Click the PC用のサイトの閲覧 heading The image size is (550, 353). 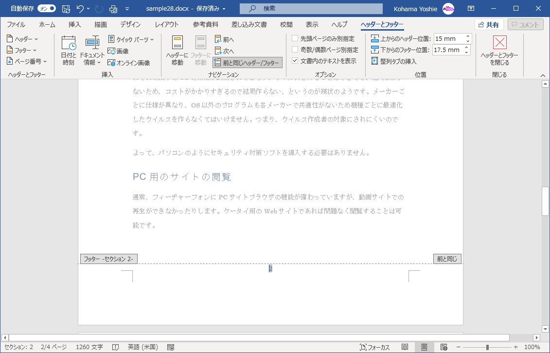pyautogui.click(x=182, y=176)
